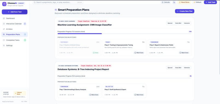The height and width of the screenshot is (104, 220).
Task: Click the Hack to the Future footer text
Action: click(8, 102)
